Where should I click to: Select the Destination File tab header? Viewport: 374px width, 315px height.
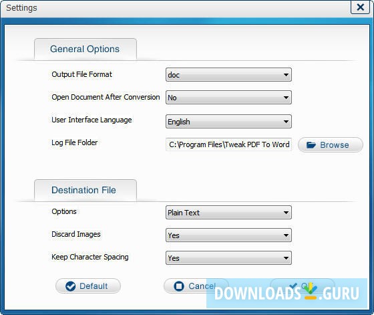click(85, 190)
